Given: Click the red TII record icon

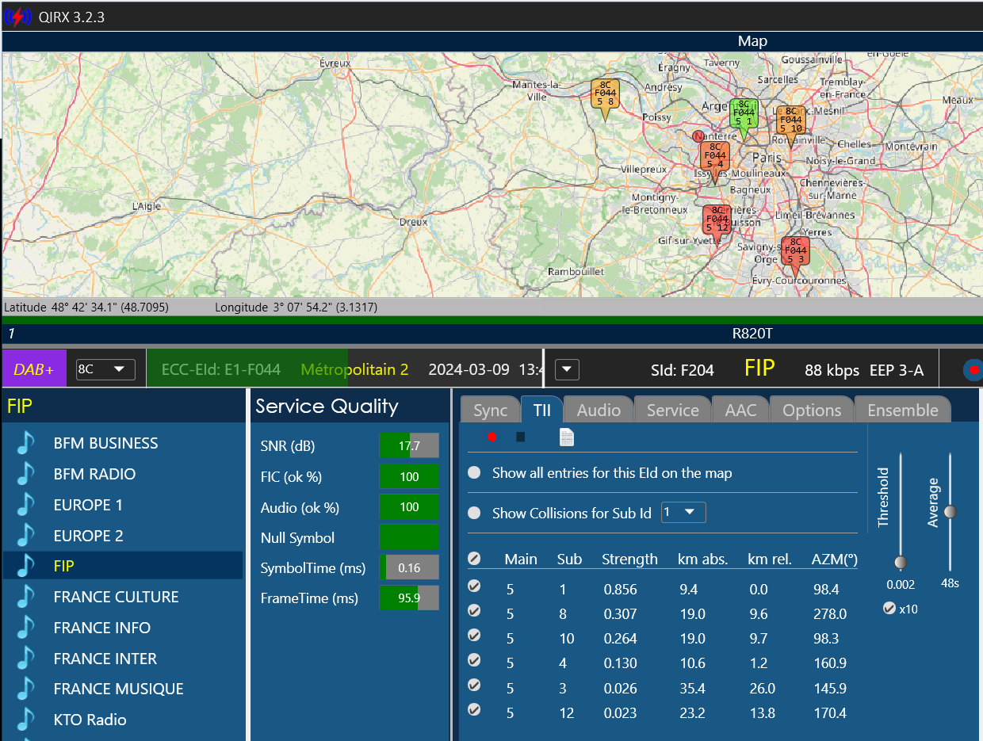Looking at the screenshot, I should 491,437.
